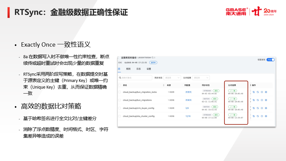
Task: Click circled settings icon in bun_migration_locks row
Action: (266, 92)
